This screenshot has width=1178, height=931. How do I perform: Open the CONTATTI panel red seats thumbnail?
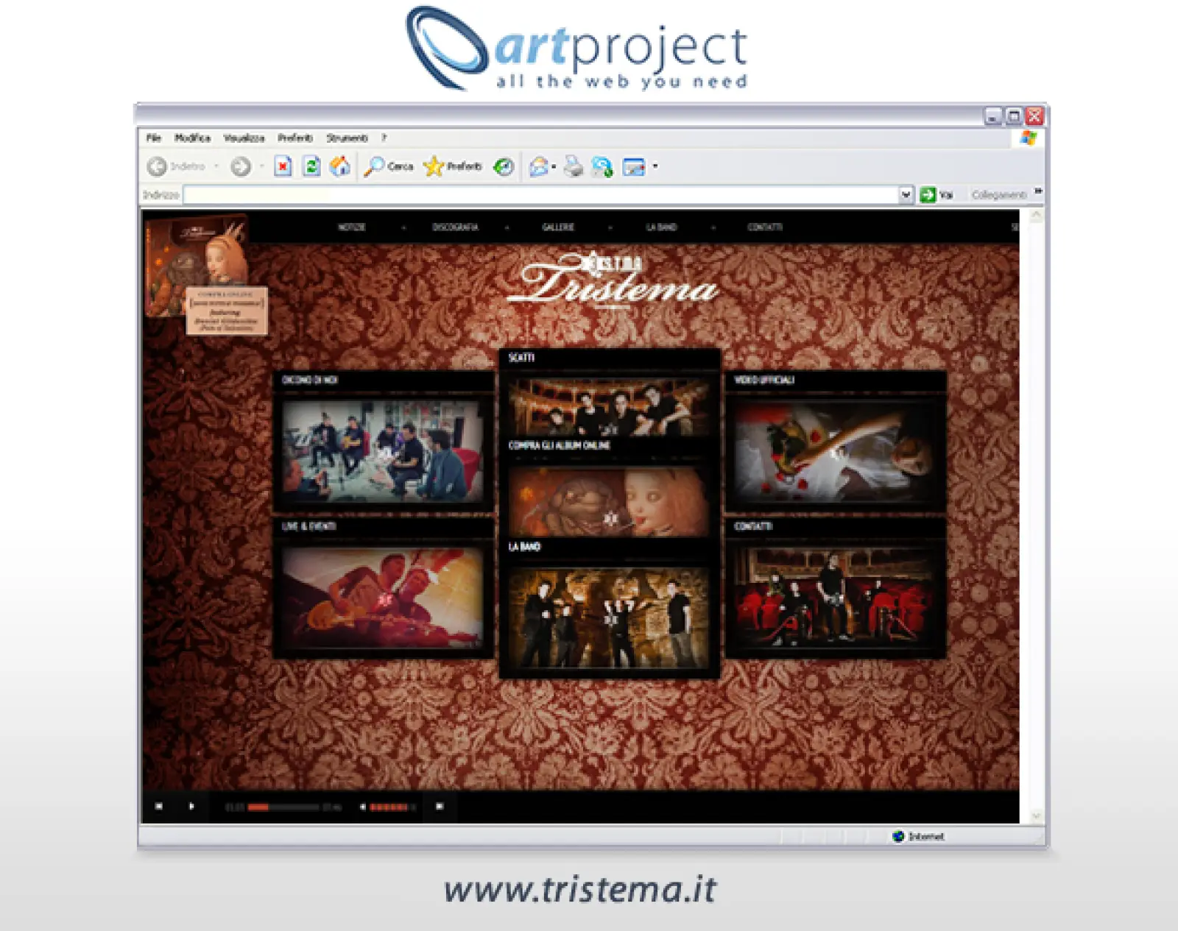[836, 598]
